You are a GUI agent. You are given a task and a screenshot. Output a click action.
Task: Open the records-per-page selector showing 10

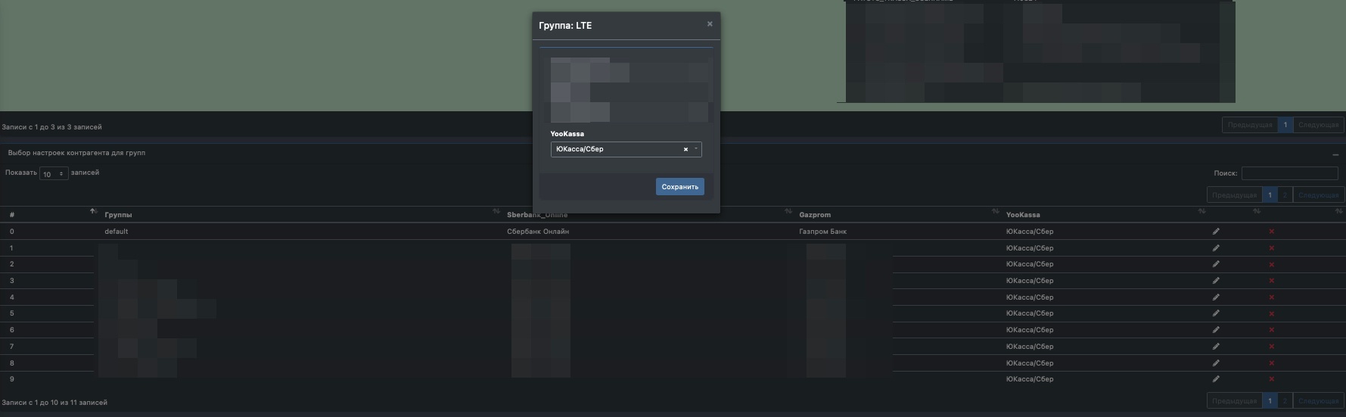pos(53,174)
